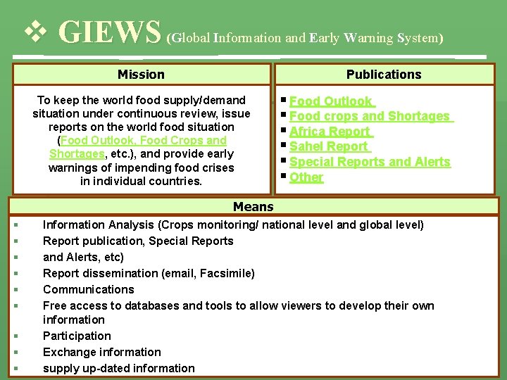The image size is (507, 380).
Task: Select the Information Analysis bullet line
Action: click(233, 224)
